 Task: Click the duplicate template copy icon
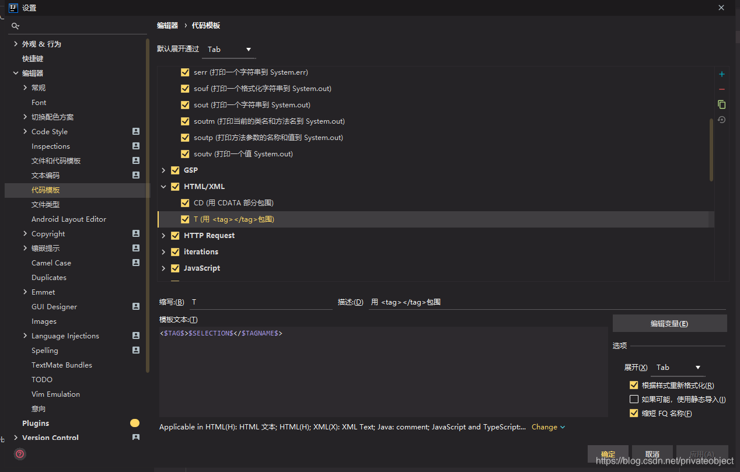tap(722, 104)
